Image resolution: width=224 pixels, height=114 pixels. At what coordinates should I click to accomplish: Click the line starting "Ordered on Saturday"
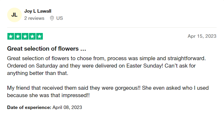[x=101, y=65]
